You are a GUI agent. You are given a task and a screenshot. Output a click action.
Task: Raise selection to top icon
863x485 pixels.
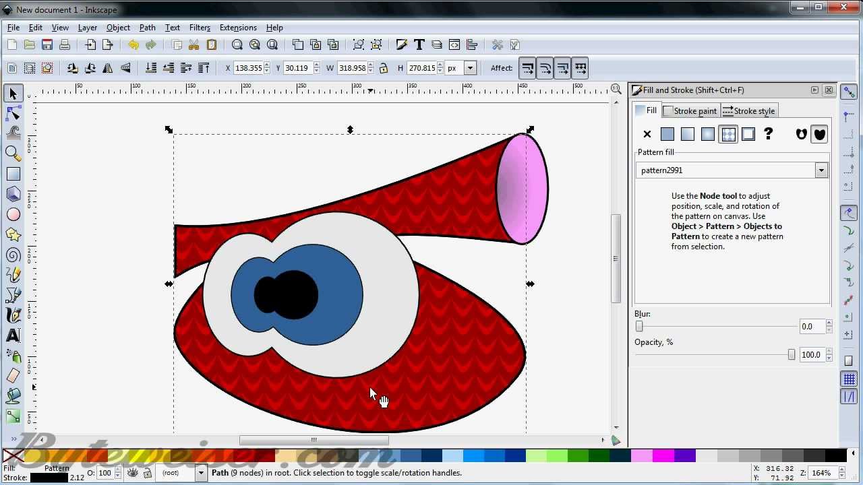pyautogui.click(x=204, y=68)
